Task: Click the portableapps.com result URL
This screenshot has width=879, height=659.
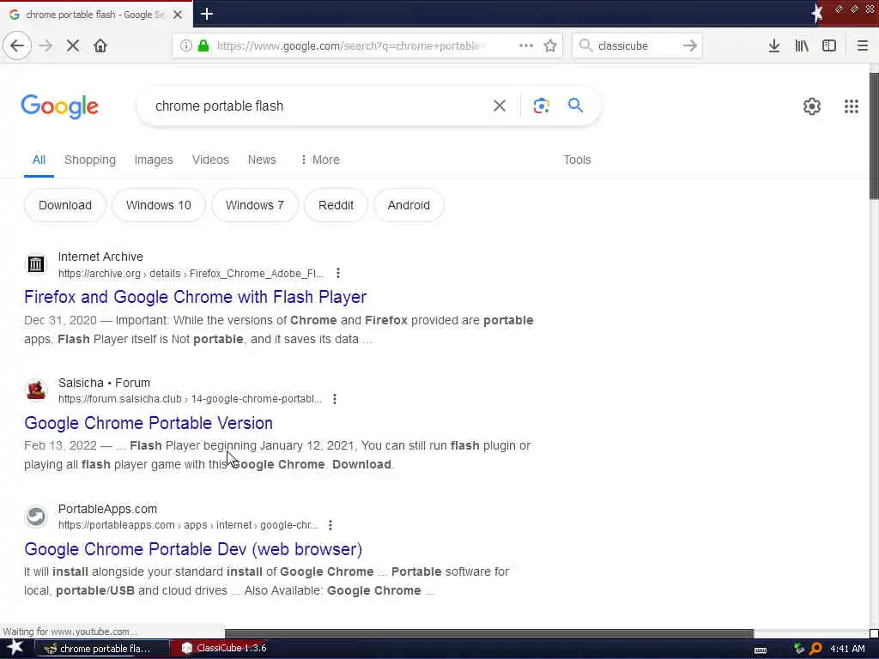Action: (188, 525)
